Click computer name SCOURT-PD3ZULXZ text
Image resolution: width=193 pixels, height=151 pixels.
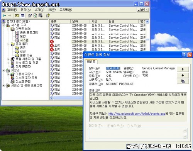(x=120, y=84)
